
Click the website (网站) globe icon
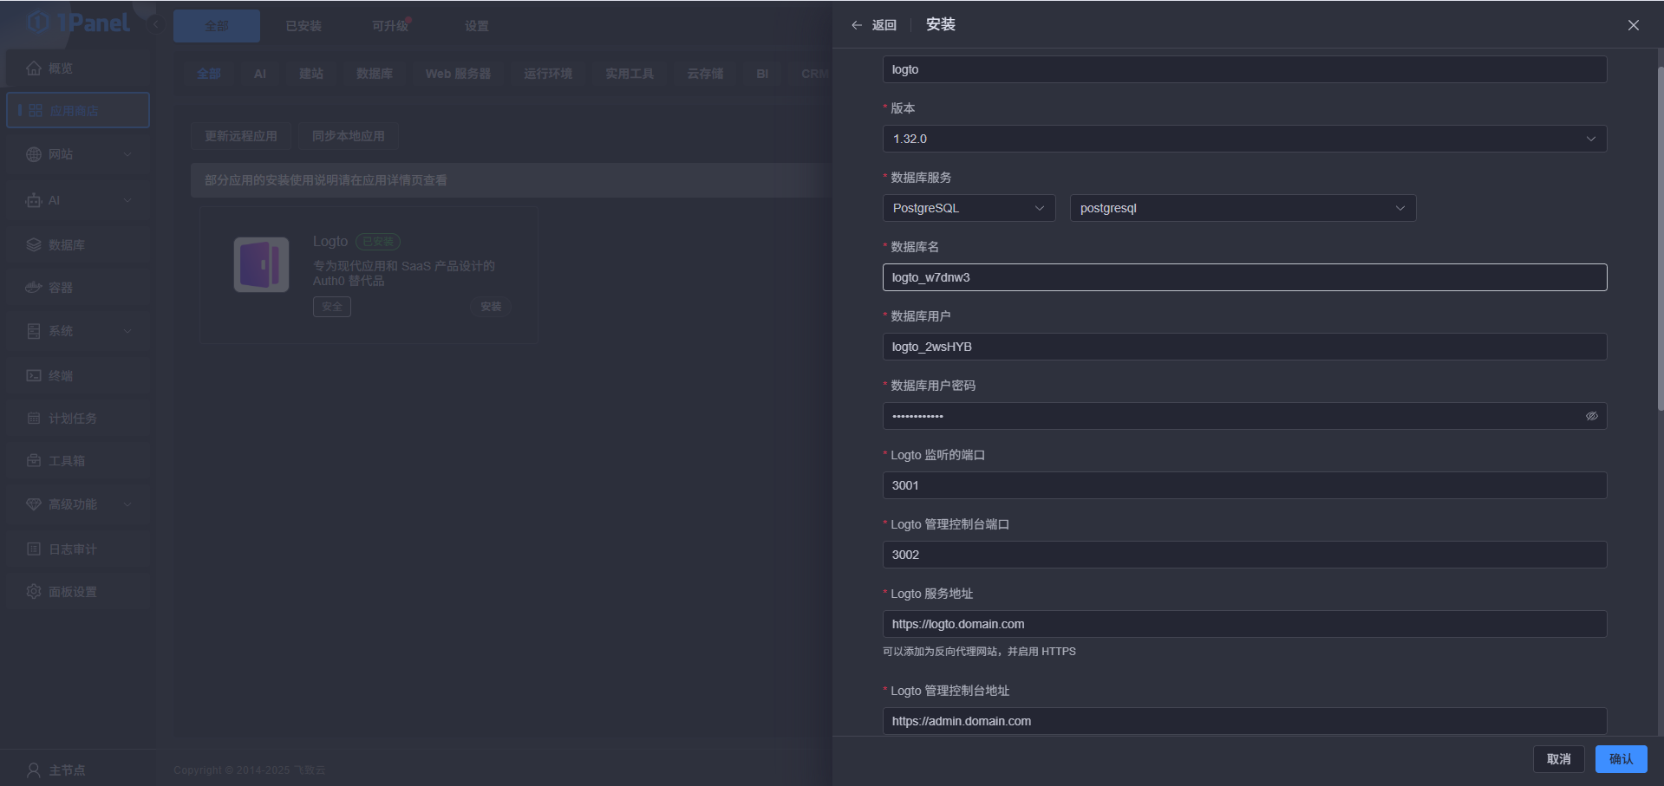click(x=34, y=154)
